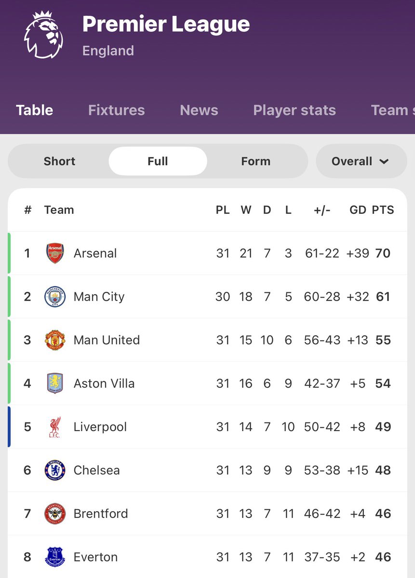The image size is (415, 578).
Task: Select the Full table view
Action: (158, 161)
